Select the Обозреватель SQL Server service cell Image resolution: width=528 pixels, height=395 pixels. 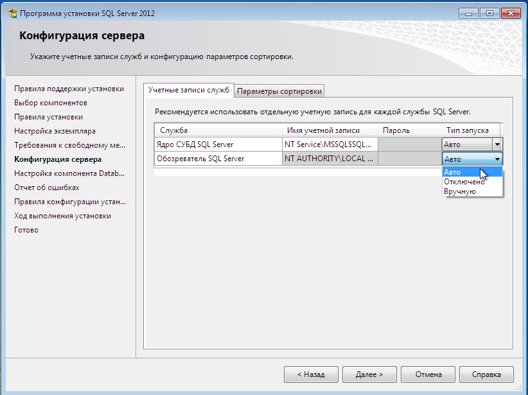coord(218,159)
